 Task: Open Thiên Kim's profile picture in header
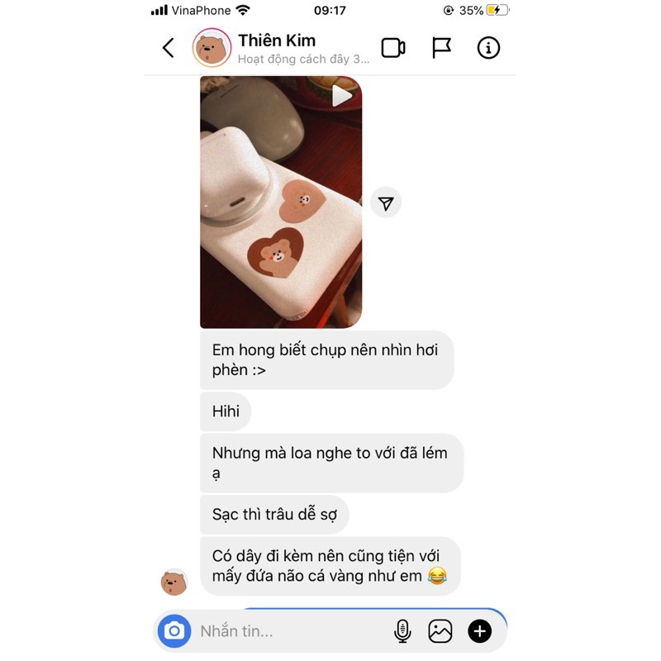pyautogui.click(x=212, y=48)
